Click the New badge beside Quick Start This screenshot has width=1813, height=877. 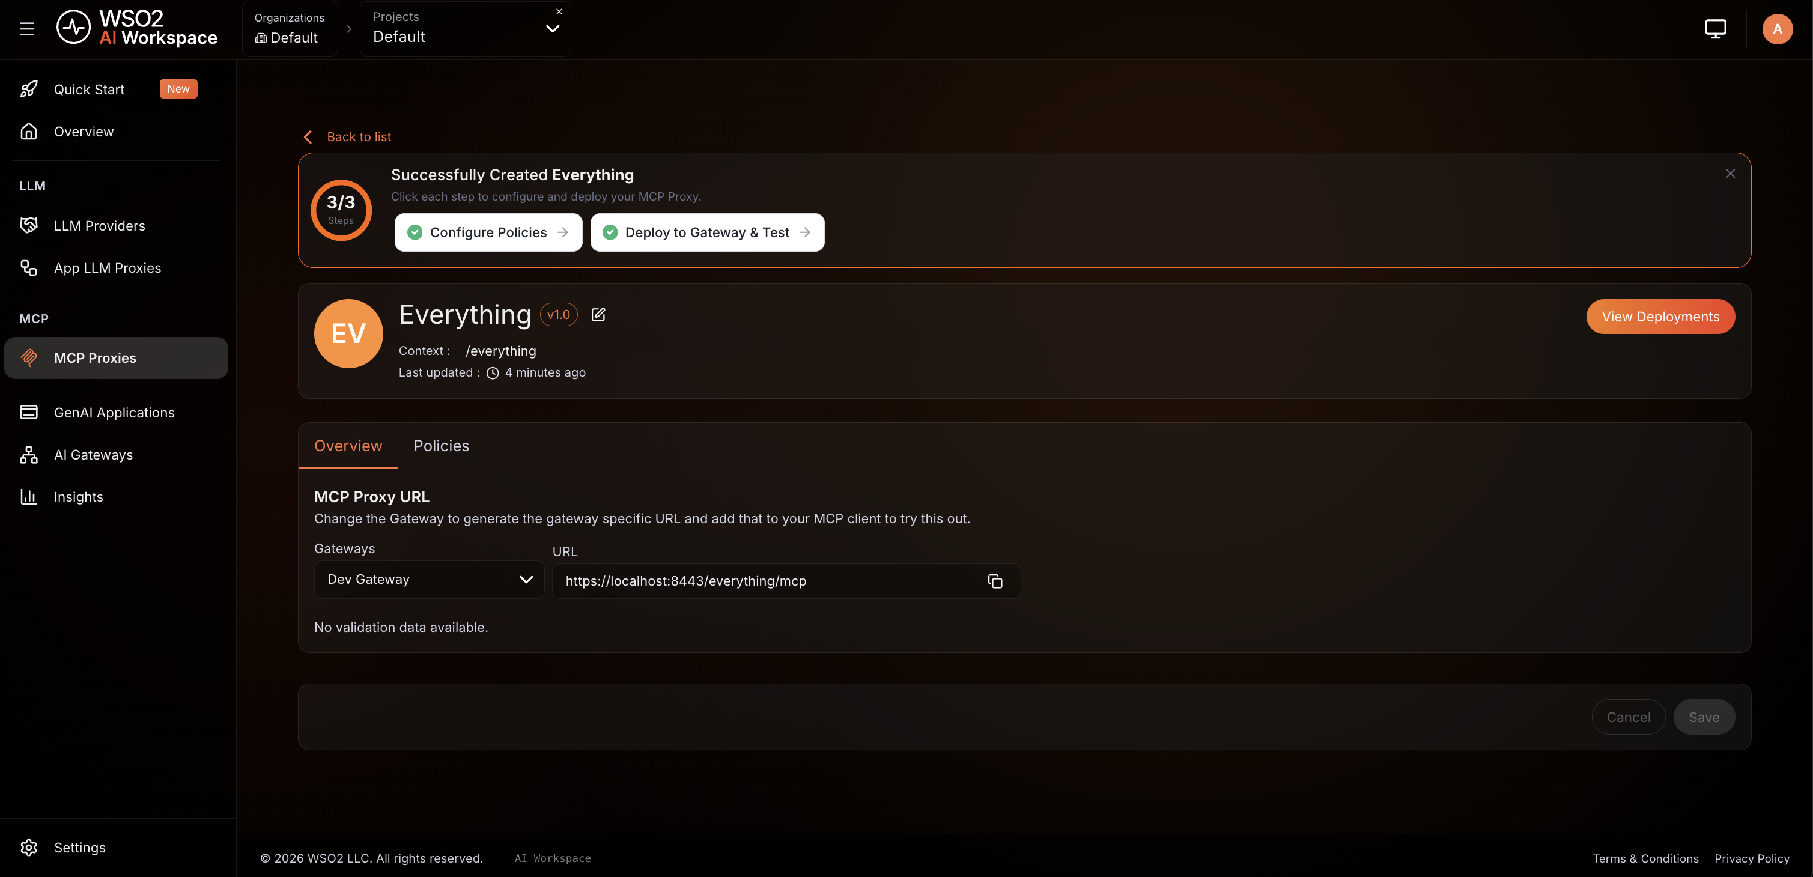[178, 89]
